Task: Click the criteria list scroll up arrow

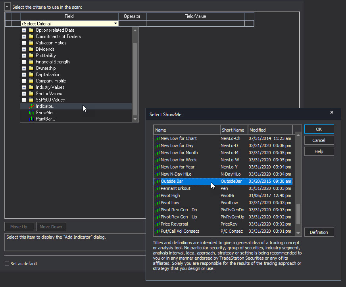Action: coord(135,31)
